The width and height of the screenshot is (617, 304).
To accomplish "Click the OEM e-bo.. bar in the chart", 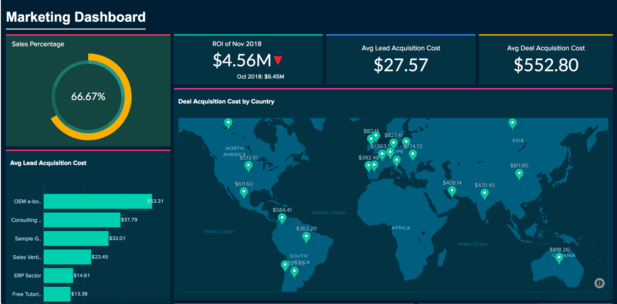I will point(98,201).
